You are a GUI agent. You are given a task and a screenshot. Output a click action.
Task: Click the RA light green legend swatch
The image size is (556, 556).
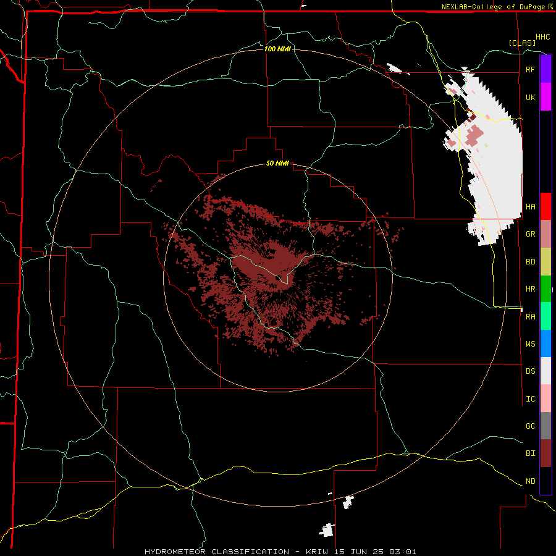(x=545, y=316)
